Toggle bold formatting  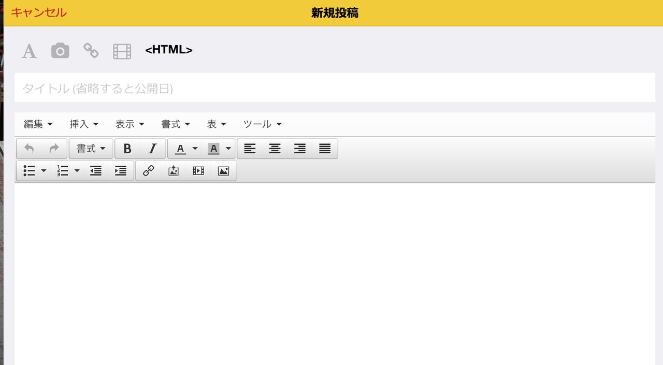pyautogui.click(x=127, y=149)
